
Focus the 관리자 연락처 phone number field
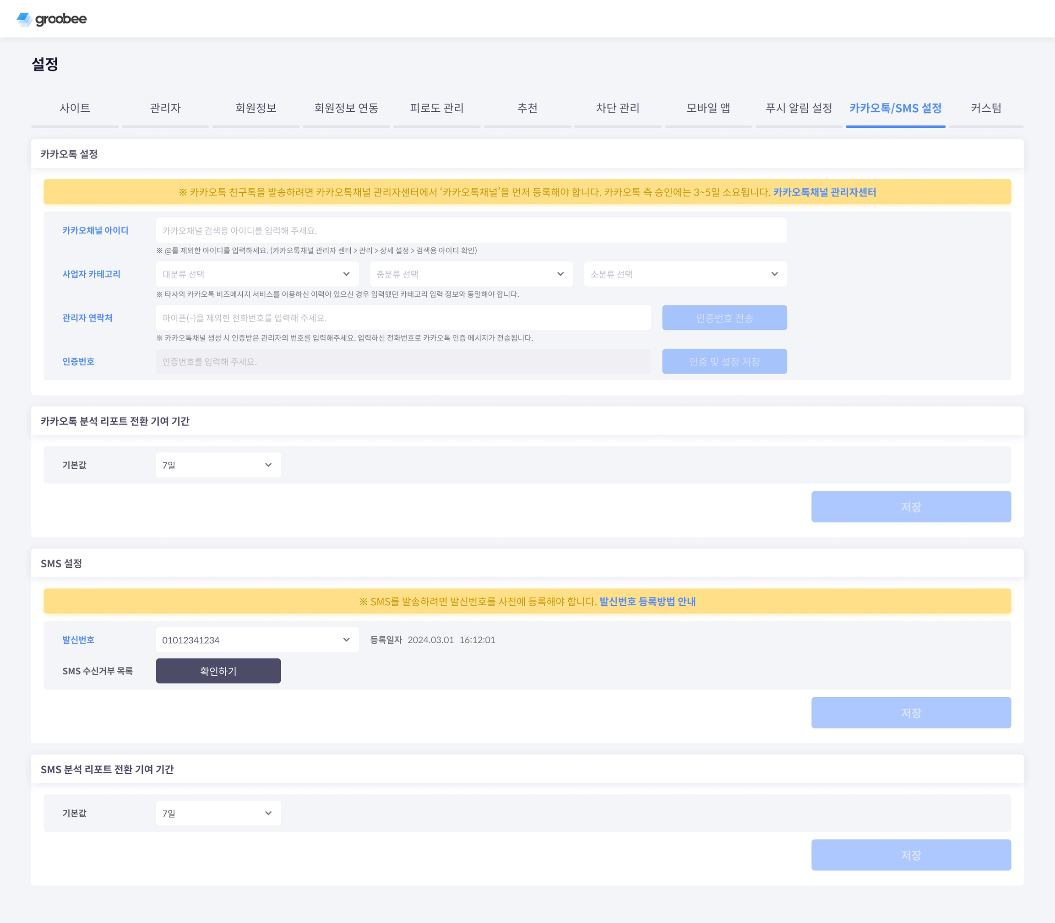403,318
